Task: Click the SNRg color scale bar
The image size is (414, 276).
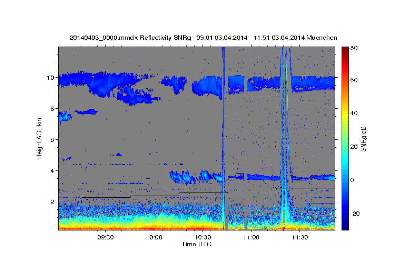Action: tap(345, 138)
